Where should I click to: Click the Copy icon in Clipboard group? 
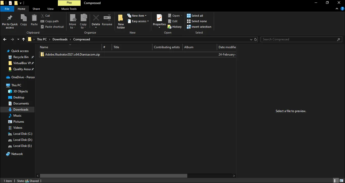coord(24,18)
